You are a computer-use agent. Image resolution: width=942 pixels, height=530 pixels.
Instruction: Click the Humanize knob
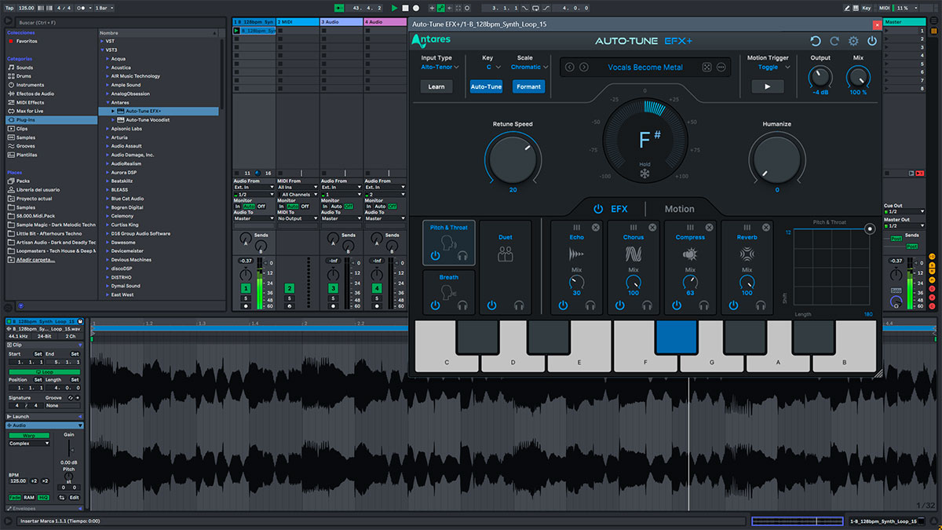point(777,158)
